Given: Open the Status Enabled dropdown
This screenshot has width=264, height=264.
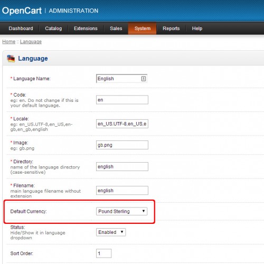Looking at the screenshot, I should tap(111, 232).
